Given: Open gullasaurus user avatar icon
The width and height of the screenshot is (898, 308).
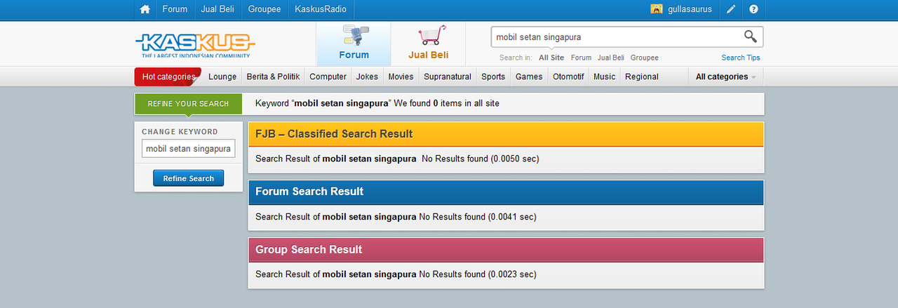Looking at the screenshot, I should 656,9.
